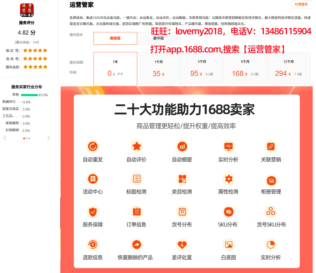Screen dimensions: 316x273
Task: Click the 差评处置 heart icon
Action: 182,244
